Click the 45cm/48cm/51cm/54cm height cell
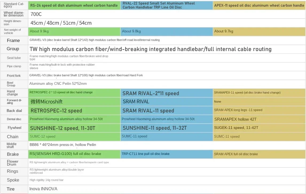Image resolution: width=306 pixels, height=194 pixels. (61, 23)
